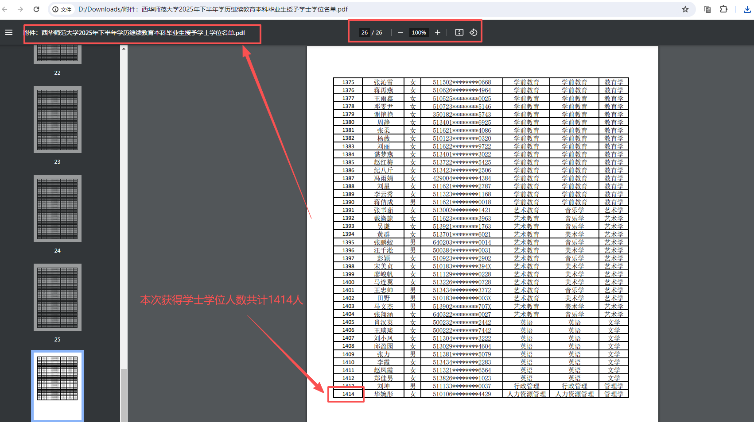Bookmark this page with the star icon
Viewport: 754px width, 422px height.
pyautogui.click(x=685, y=9)
